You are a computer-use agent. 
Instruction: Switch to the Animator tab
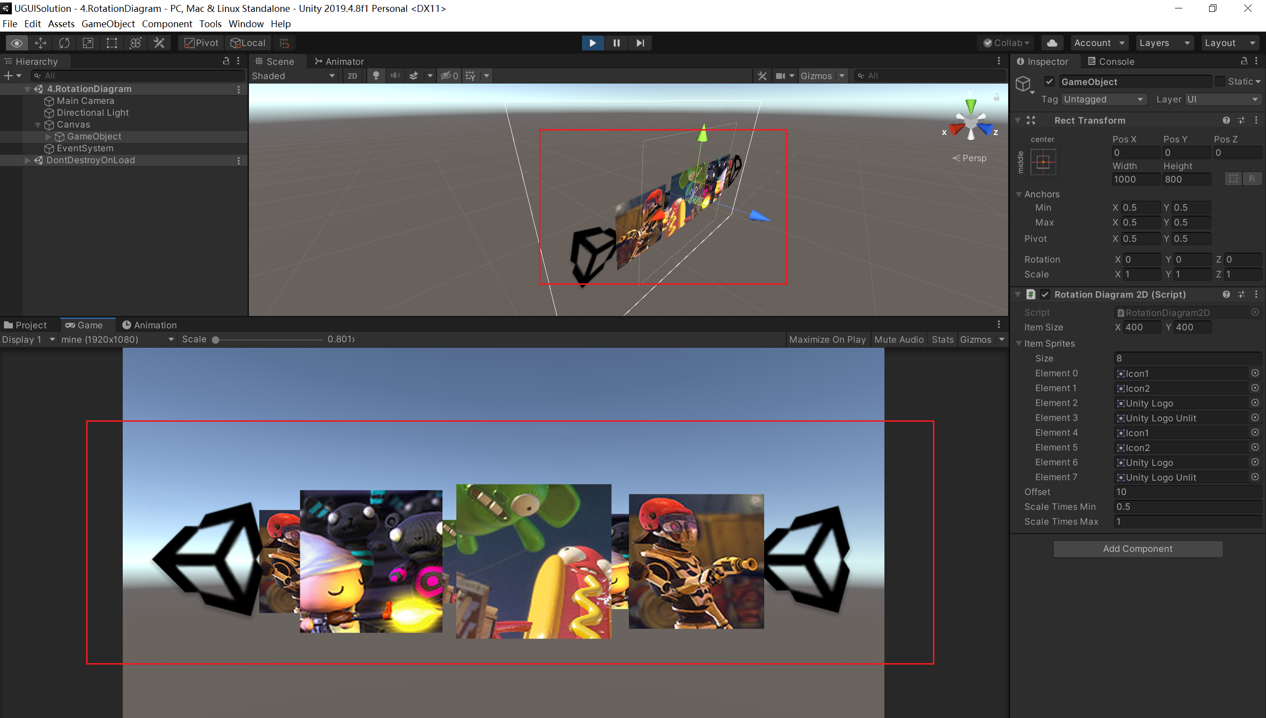click(339, 61)
